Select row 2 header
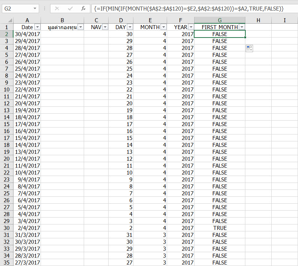Viewport: 298px width, 266px height. pyautogui.click(x=7, y=34)
